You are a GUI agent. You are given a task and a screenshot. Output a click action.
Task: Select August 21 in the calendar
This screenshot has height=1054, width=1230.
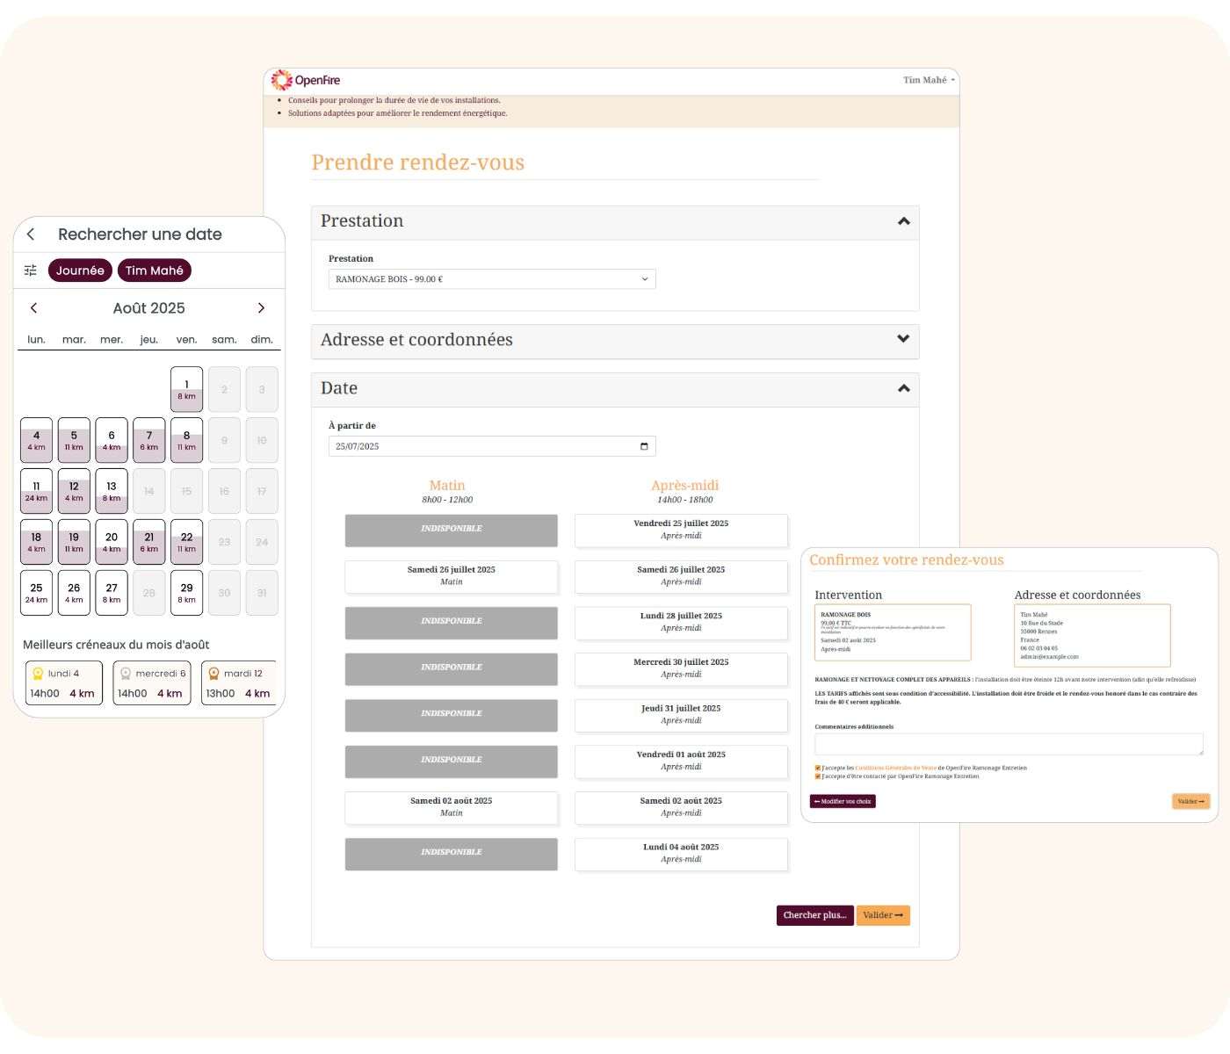click(149, 543)
